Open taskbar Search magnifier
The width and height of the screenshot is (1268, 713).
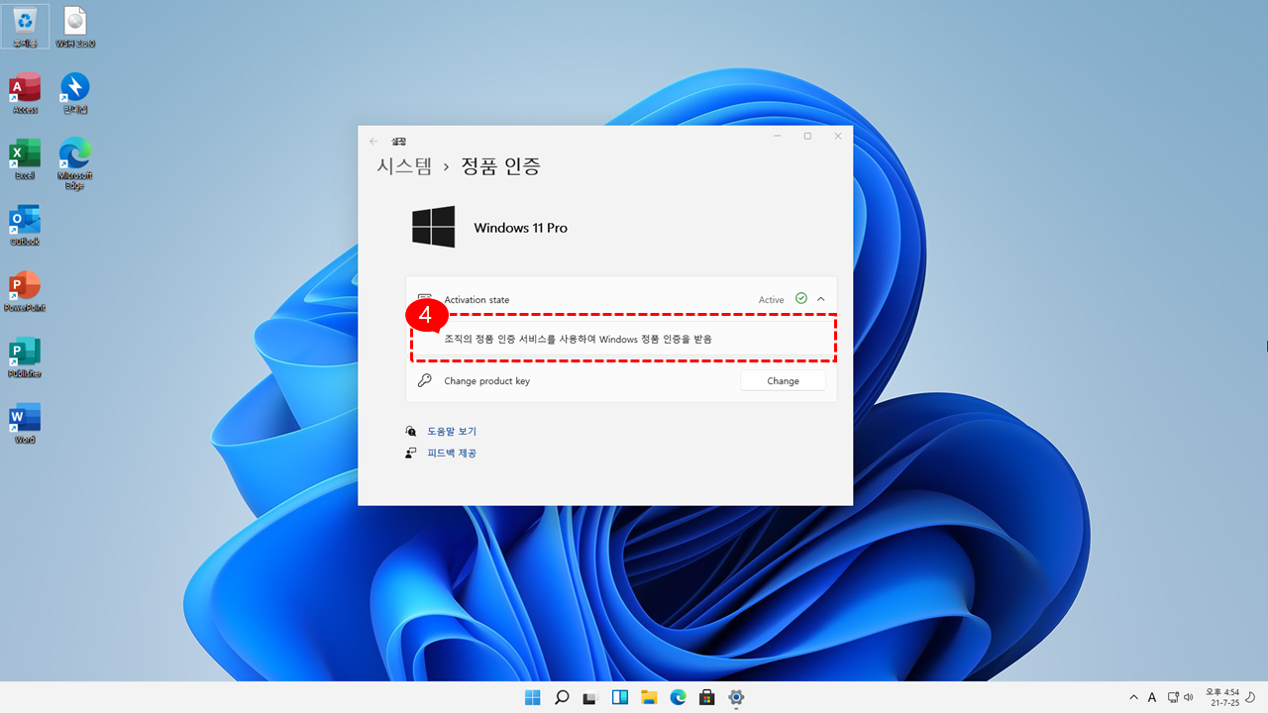tap(562, 697)
